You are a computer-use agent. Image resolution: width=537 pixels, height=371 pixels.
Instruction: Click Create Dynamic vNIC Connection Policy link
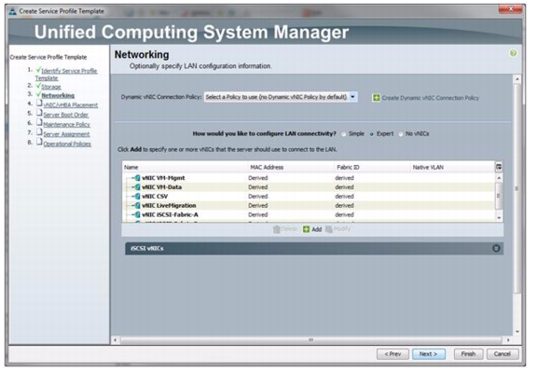point(430,98)
